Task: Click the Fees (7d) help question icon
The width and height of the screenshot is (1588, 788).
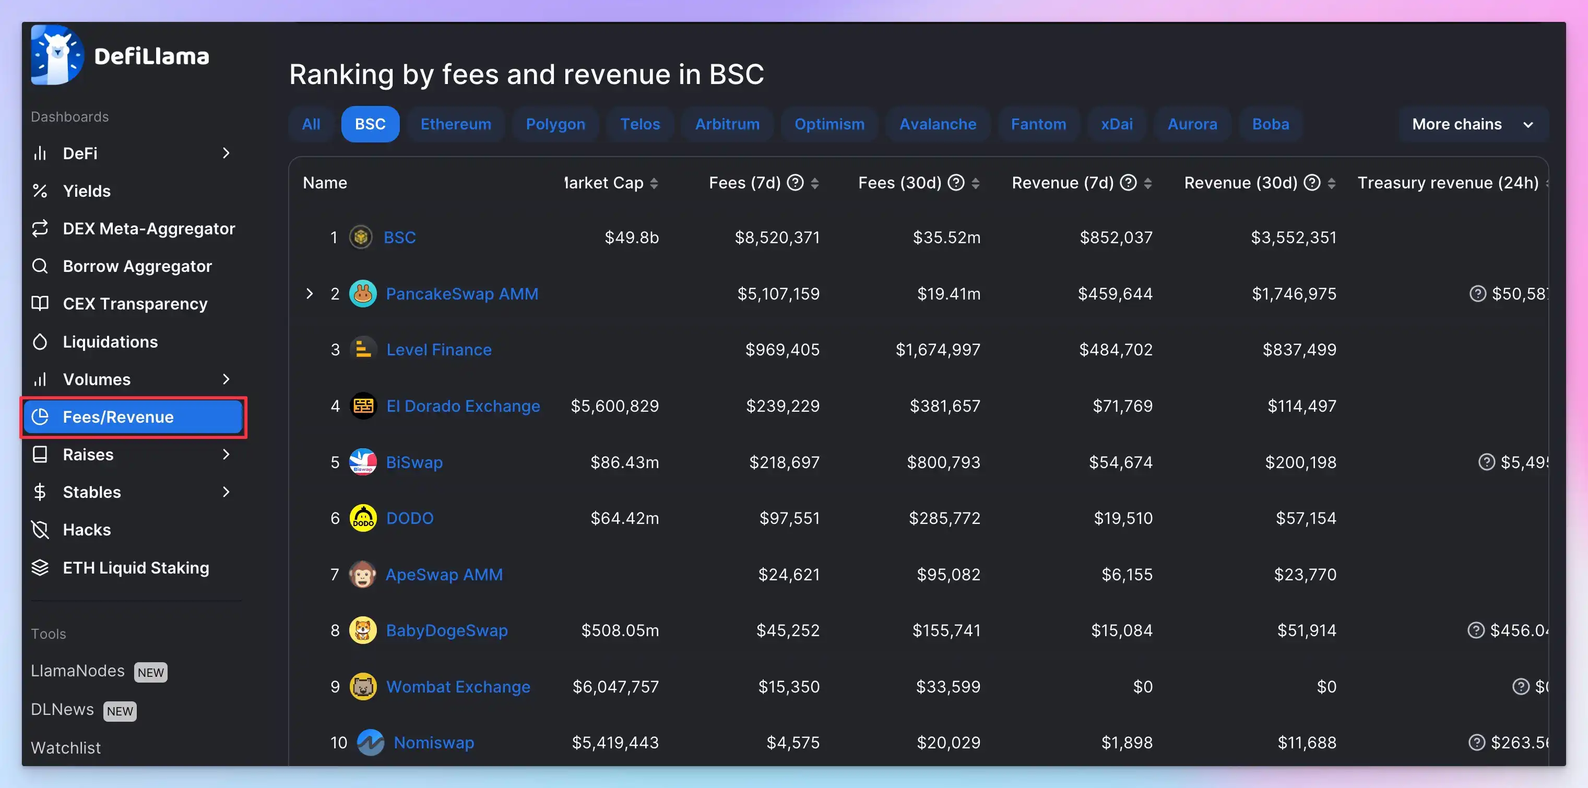Action: 796,182
